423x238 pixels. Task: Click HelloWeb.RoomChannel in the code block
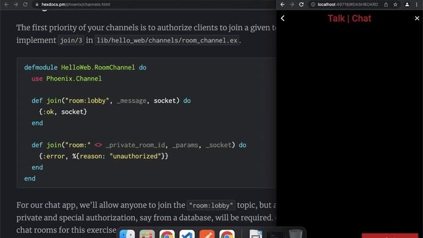[98, 67]
